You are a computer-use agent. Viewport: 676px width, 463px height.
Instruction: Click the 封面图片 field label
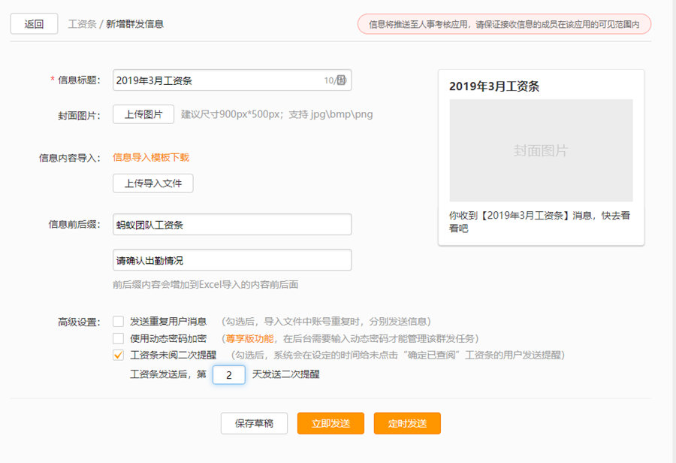tap(79, 115)
